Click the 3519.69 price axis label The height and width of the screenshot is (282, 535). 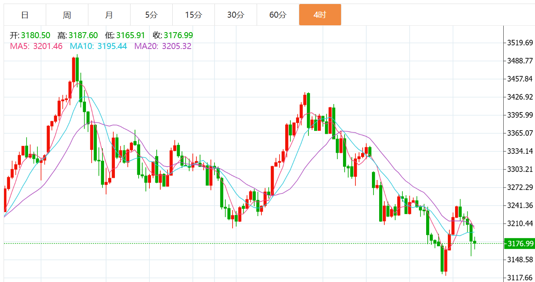(x=520, y=43)
